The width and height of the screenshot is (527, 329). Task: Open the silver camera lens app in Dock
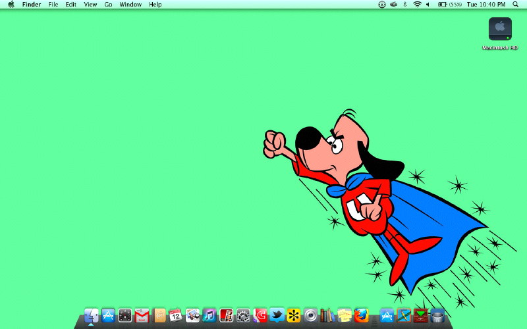click(x=310, y=316)
